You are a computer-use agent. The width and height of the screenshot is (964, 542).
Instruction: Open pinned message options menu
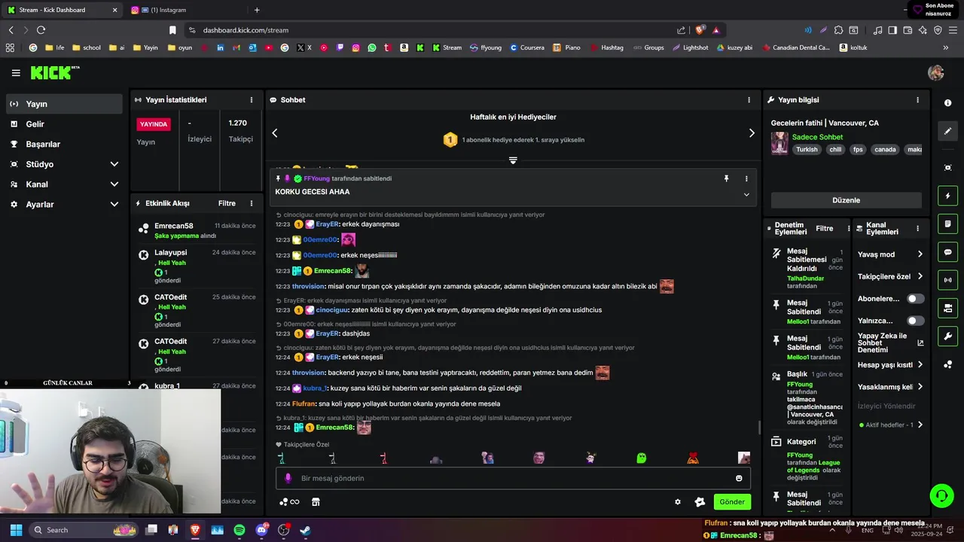746,178
